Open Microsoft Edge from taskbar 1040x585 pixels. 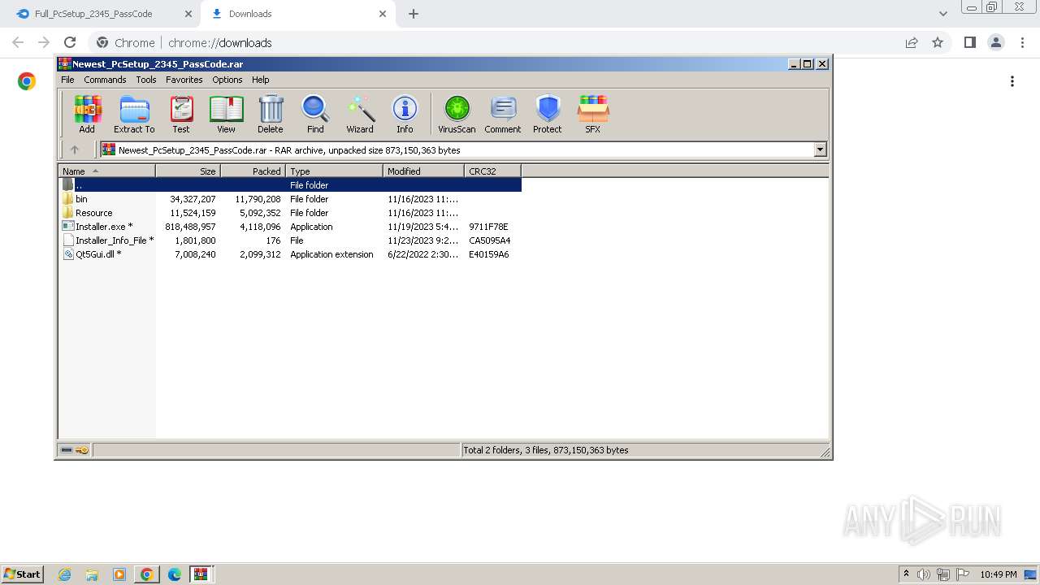click(175, 574)
